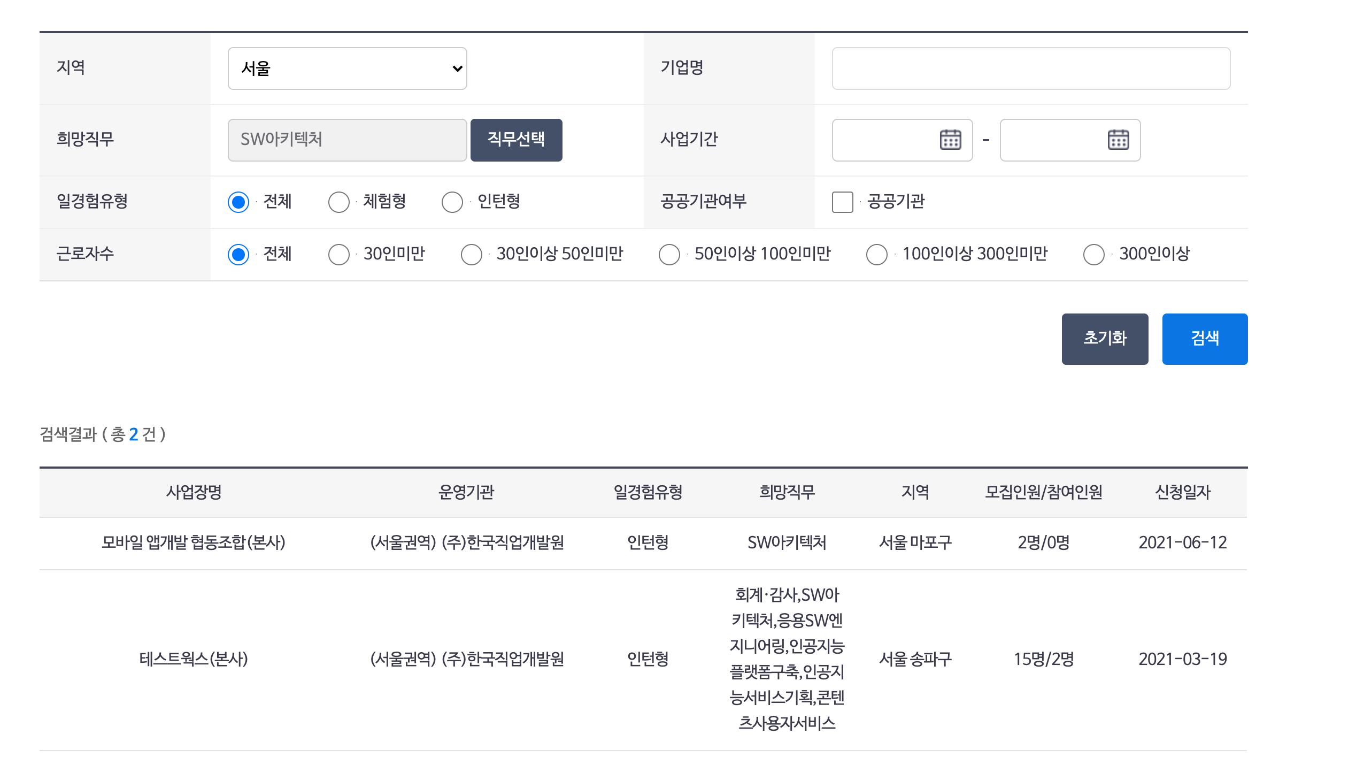This screenshot has height=780, width=1356.
Task: Open the end date calendar icon
Action: click(x=1118, y=140)
